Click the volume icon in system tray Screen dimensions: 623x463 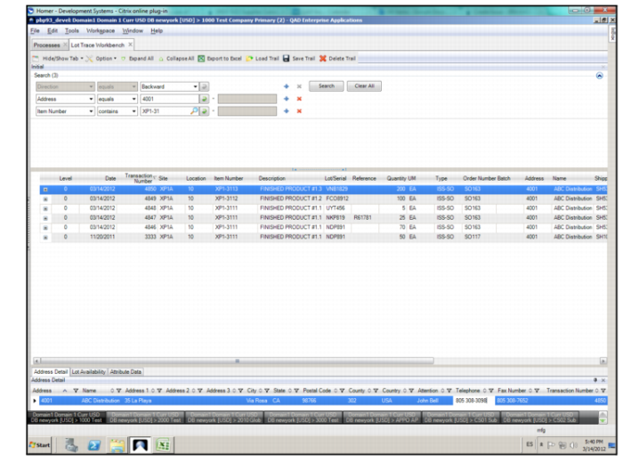[x=573, y=445]
